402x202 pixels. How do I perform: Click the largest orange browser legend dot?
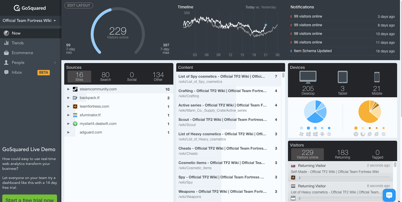click(356, 128)
